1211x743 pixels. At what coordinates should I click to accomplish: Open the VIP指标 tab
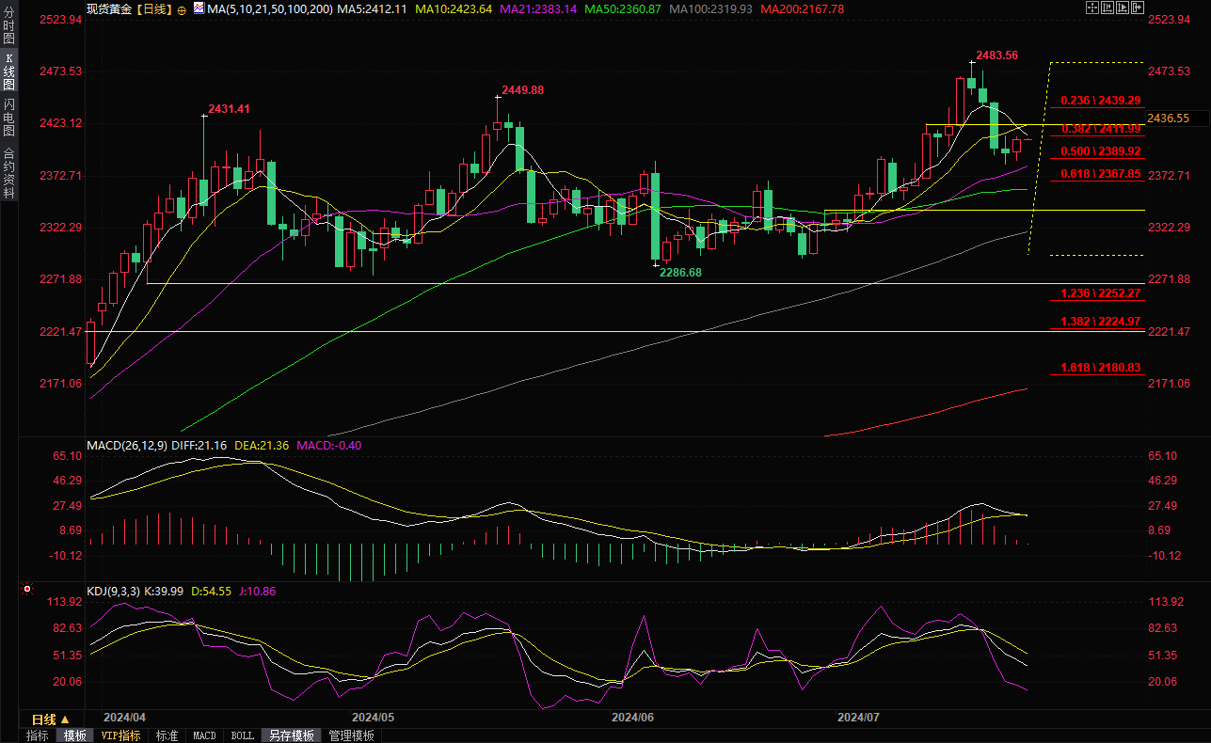(x=120, y=735)
